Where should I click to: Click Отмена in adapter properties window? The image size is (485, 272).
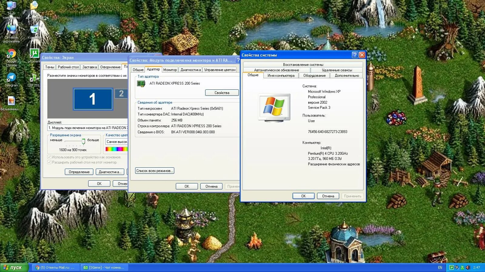pyautogui.click(x=211, y=186)
